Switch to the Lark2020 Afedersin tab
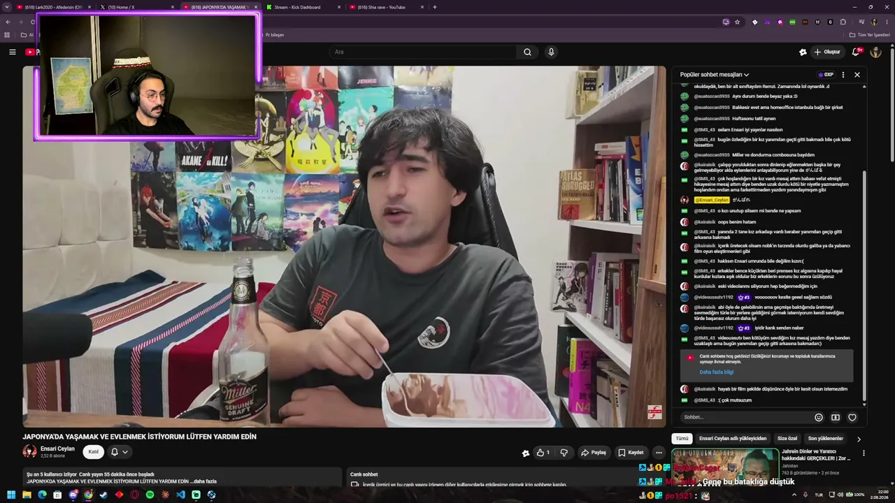 click(x=54, y=7)
